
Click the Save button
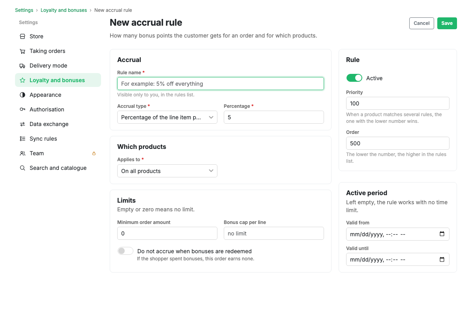pos(447,23)
